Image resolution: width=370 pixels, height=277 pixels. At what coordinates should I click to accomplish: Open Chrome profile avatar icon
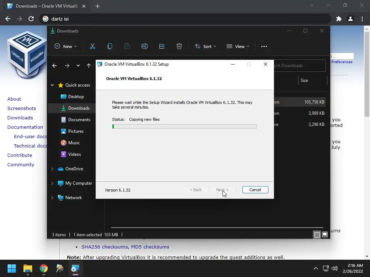pos(350,19)
